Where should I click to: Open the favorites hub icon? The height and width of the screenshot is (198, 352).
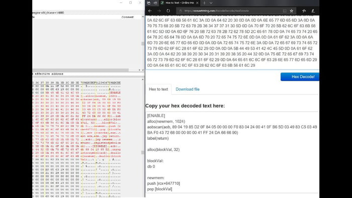(304, 11)
